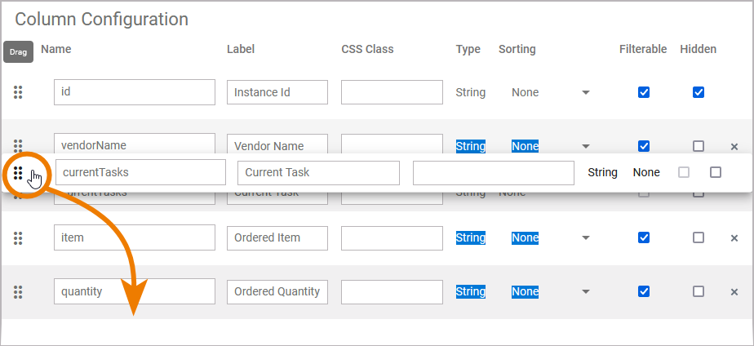Remove the vendorName column with its X icon

(x=734, y=147)
